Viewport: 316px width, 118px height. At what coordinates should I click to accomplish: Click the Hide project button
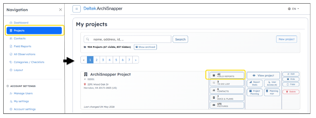click(291, 79)
